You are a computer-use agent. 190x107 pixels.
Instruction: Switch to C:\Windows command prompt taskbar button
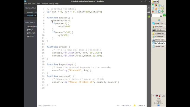(159, 30)
